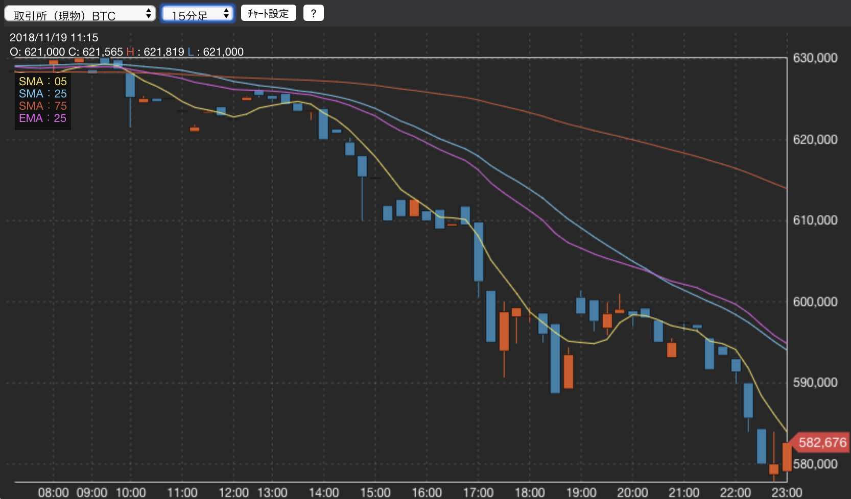Click the 18:00 time axis label
This screenshot has width=851, height=499.
tap(530, 492)
